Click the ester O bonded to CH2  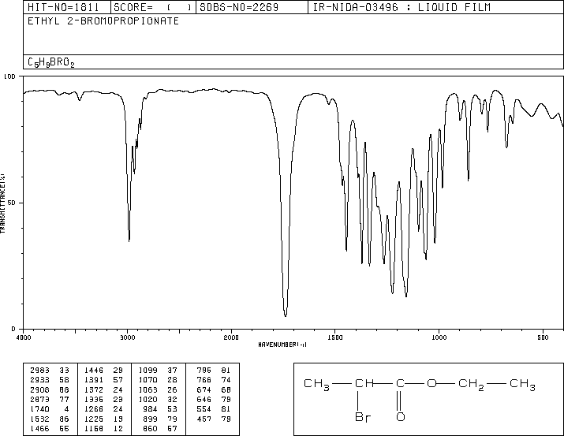[x=431, y=383]
